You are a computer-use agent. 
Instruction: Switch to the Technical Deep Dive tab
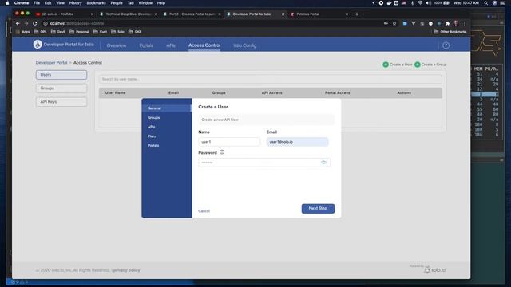pyautogui.click(x=128, y=14)
